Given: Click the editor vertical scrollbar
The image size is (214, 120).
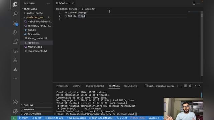Looking at the screenshot, I should coord(202,44).
